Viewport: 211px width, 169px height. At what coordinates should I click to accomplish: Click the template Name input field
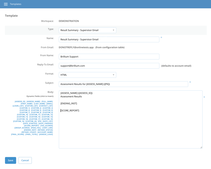pos(109,40)
